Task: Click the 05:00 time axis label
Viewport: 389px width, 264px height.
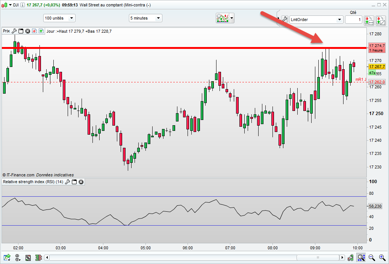Action: (145, 248)
